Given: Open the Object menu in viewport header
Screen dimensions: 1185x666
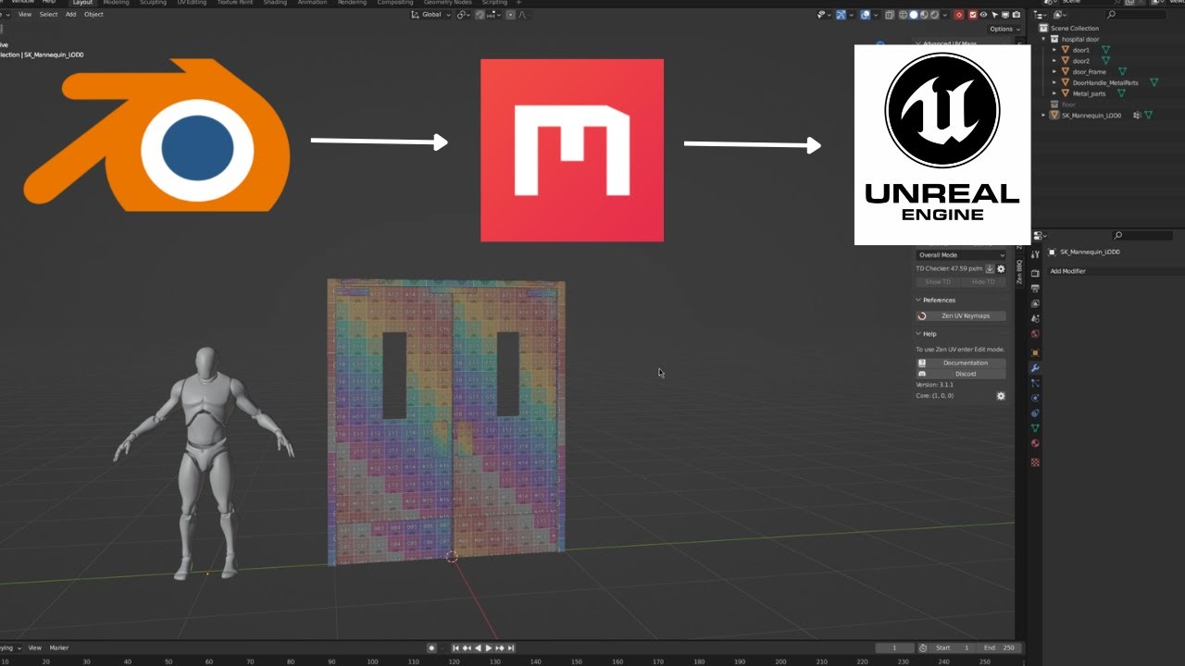Looking at the screenshot, I should click(x=94, y=15).
